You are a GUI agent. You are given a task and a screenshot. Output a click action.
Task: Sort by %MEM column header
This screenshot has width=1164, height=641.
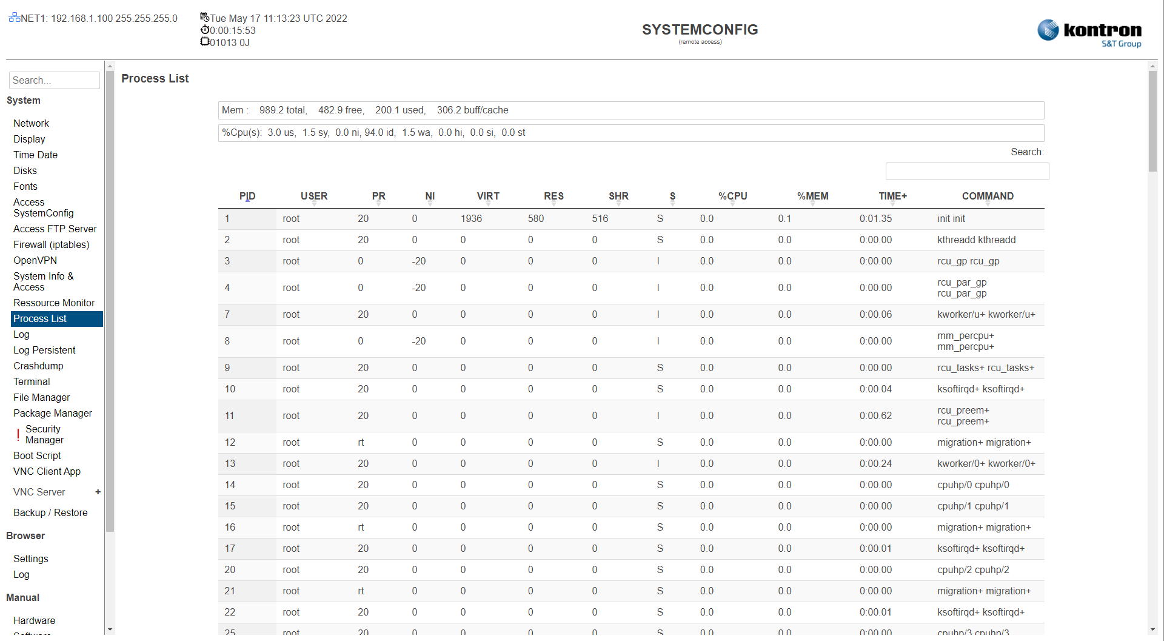[x=812, y=196]
